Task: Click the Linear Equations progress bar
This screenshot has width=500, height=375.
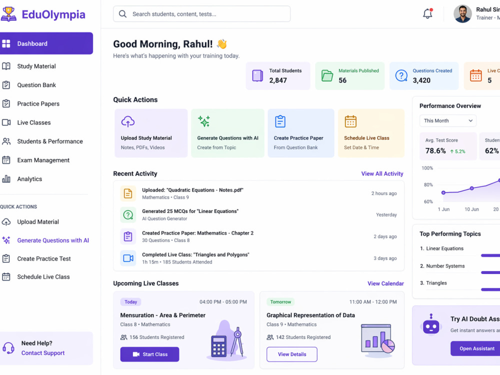Action: [490, 255]
